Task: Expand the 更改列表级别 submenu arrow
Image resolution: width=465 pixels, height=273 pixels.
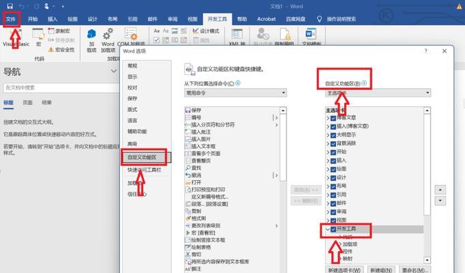Action: tap(276, 226)
